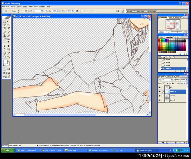
Task: Select the Hand tool
Action: (x=5, y=57)
